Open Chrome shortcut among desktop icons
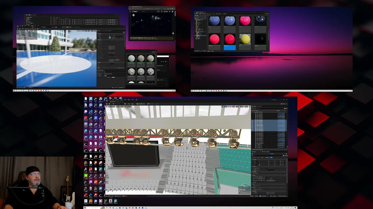The width and height of the screenshot is (373, 209). 91,124
